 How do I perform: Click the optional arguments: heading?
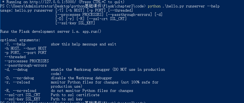20,40
